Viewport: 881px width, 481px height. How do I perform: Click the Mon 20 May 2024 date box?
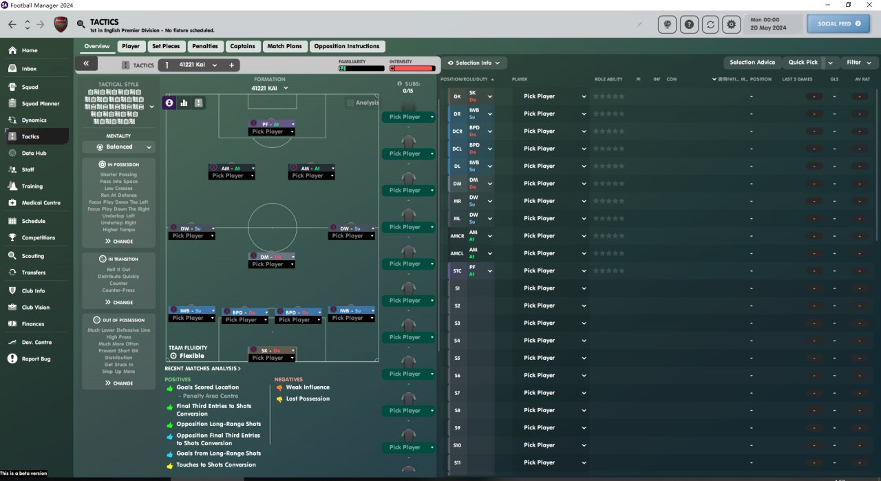pyautogui.click(x=774, y=24)
